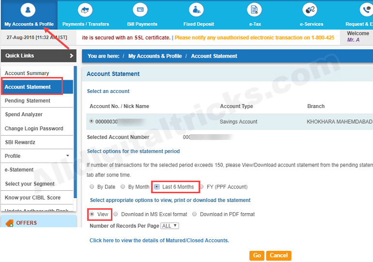Click the Bill Payments card icon
The image size is (373, 262).
(x=140, y=10)
